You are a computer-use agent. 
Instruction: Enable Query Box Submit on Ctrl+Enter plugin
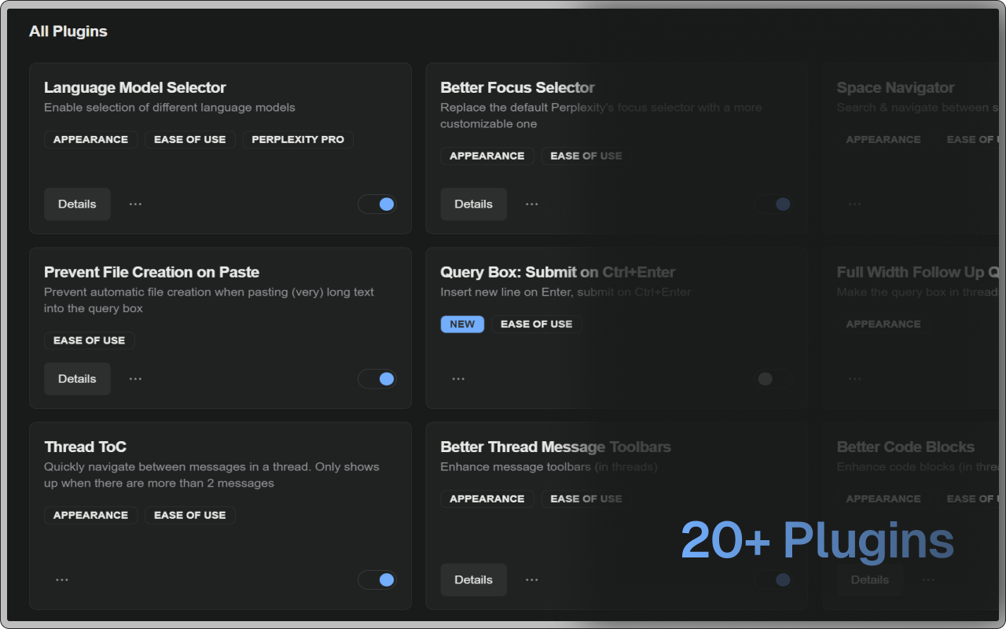point(774,379)
